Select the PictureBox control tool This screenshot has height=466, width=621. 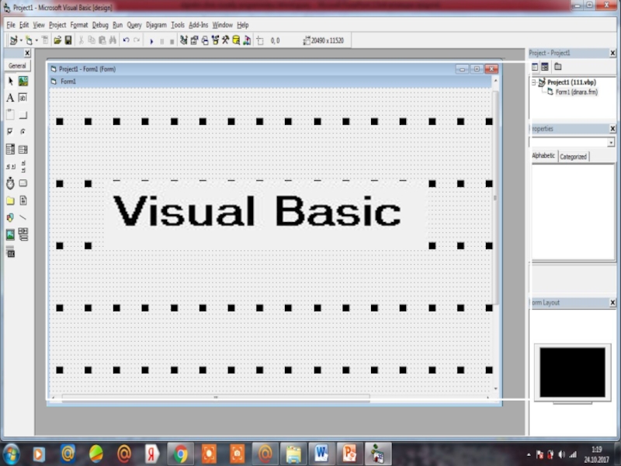[x=23, y=82]
